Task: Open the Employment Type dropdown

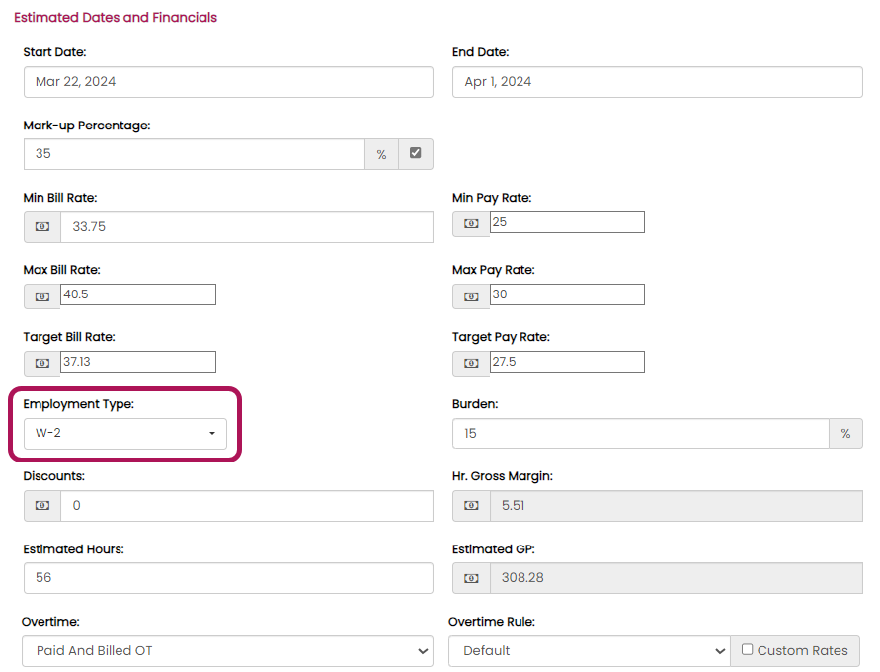Action: coord(125,434)
